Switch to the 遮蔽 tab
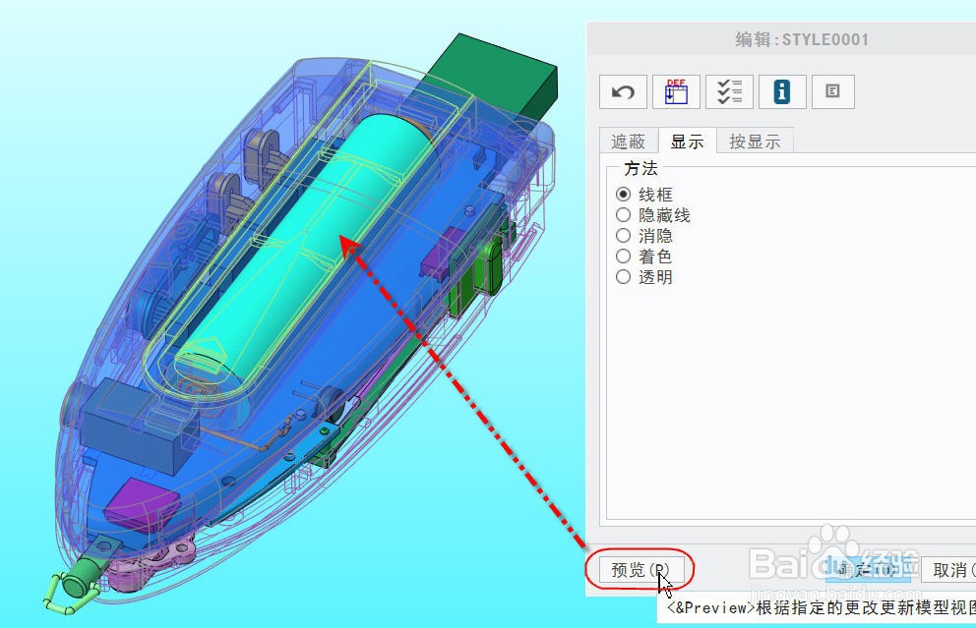The width and height of the screenshot is (976, 628). [x=628, y=142]
